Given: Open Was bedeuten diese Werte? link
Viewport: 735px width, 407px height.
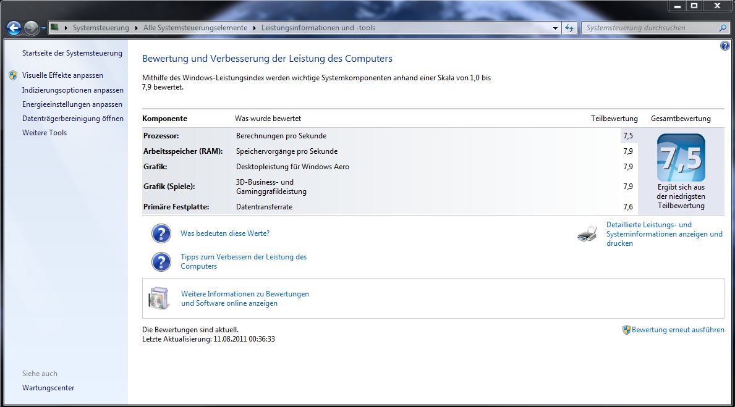Looking at the screenshot, I should pos(225,233).
